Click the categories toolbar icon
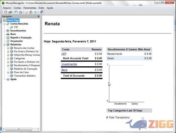The width and height of the screenshot is (176, 133). tap(26, 12)
